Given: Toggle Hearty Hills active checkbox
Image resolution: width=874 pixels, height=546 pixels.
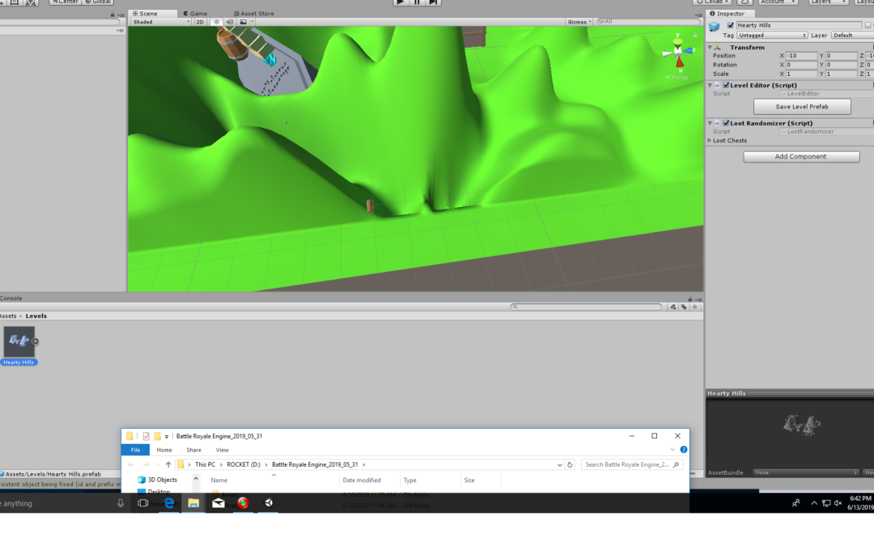Looking at the screenshot, I should 730,25.
